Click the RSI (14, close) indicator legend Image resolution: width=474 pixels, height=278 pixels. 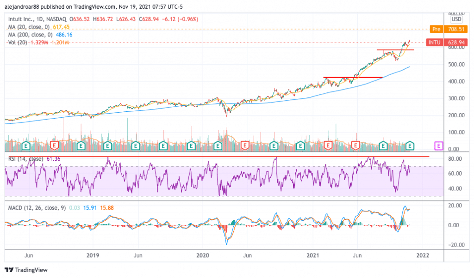[x=26, y=159]
